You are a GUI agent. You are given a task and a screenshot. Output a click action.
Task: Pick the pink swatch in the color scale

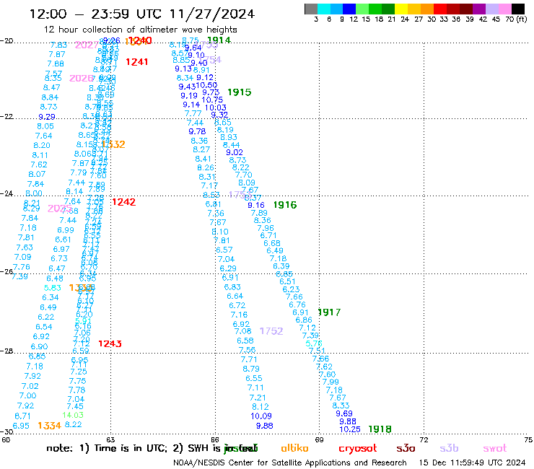click(504, 9)
